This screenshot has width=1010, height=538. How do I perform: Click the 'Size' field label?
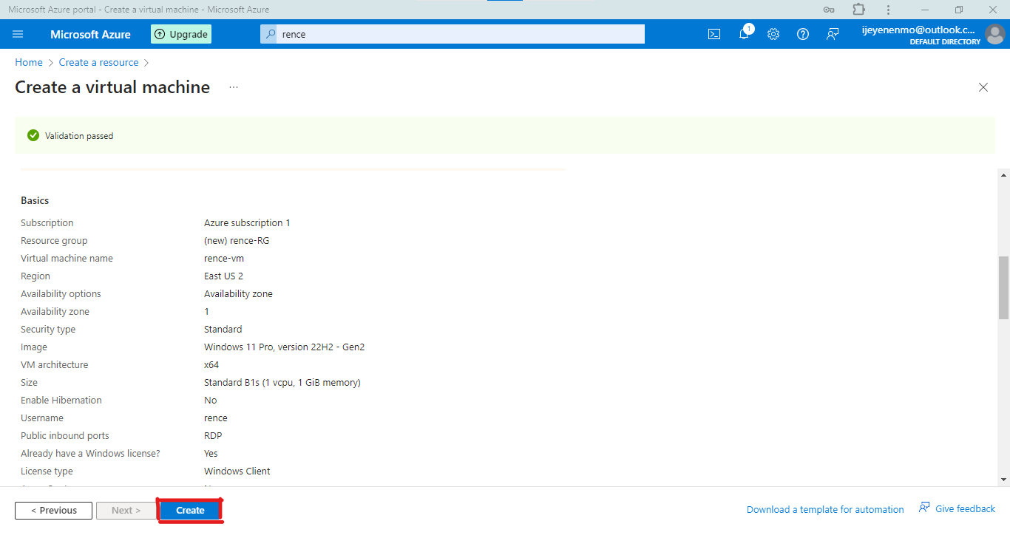[x=29, y=383]
